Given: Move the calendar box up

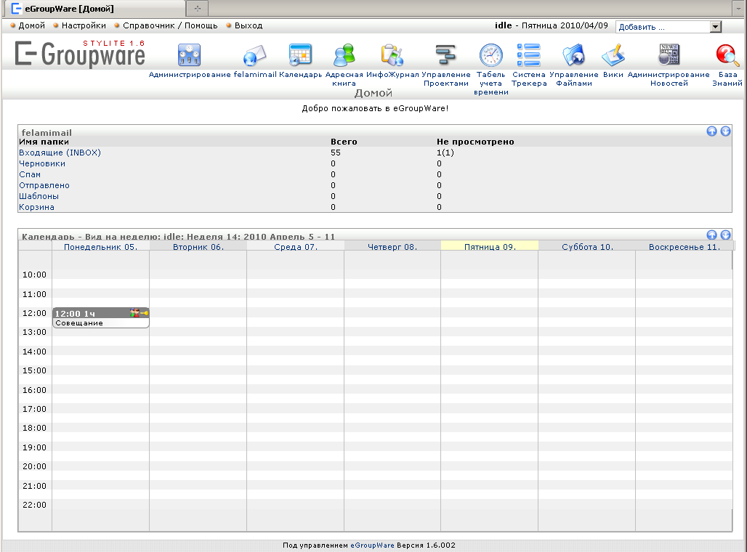Looking at the screenshot, I should pos(711,235).
